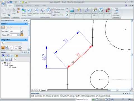This screenshot has height=101, width=134.
Task: Open the Tables dropdown in ribbon
Action: 72,12
